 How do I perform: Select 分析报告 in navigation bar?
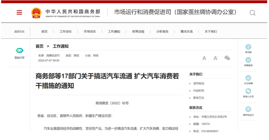pyautogui.click(x=162, y=31)
